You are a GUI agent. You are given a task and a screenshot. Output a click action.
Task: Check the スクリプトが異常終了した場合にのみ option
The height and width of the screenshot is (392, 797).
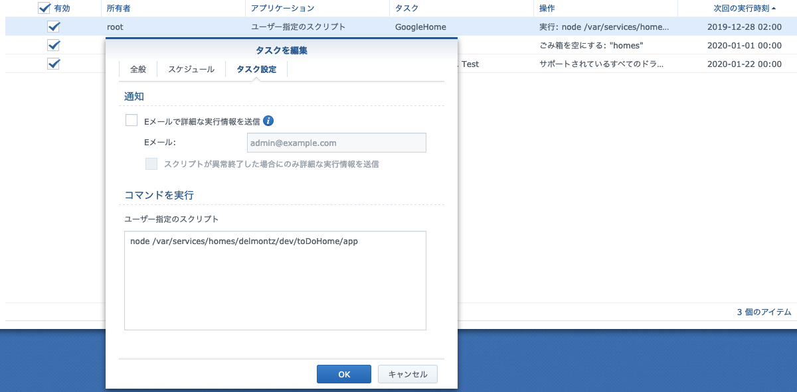[151, 163]
